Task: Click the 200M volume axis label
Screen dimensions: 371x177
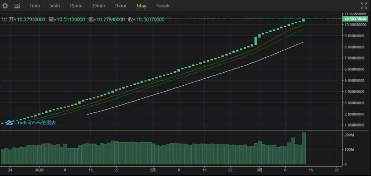Action: 349,135
